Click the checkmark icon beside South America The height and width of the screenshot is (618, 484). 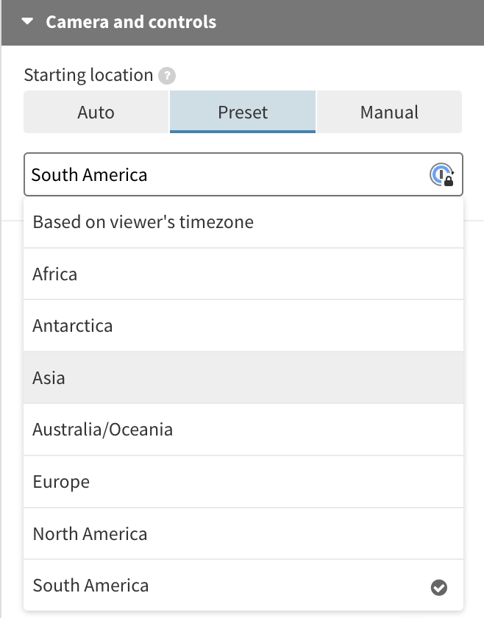pos(439,587)
